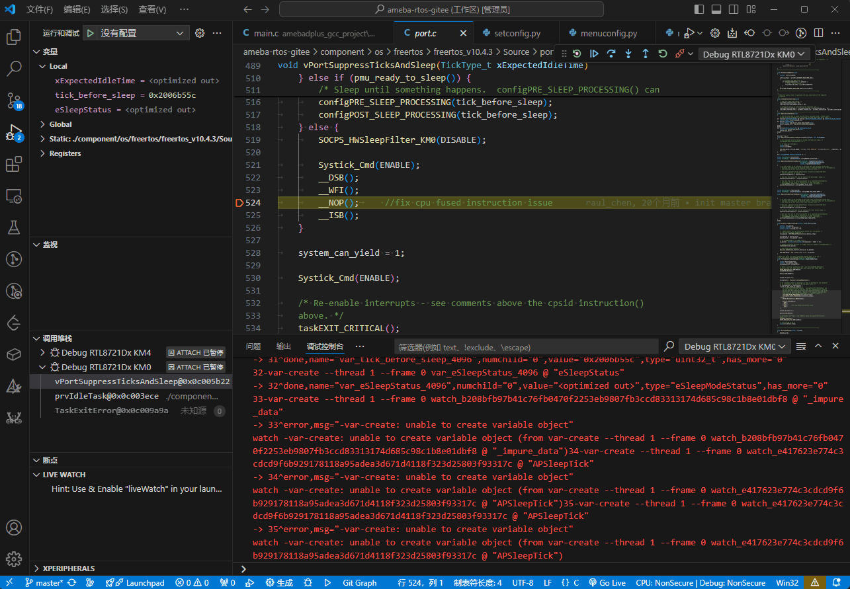Click the Step Over debug button
The image size is (850, 589).
pos(611,54)
